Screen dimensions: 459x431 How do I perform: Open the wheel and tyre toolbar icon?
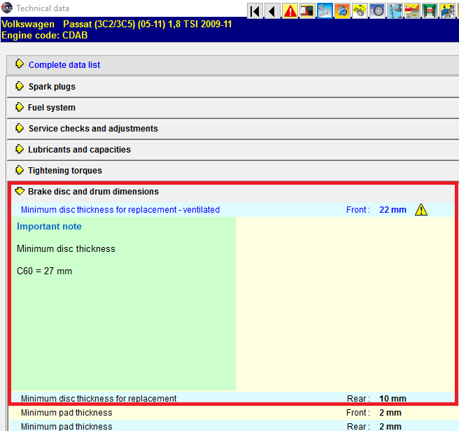(377, 11)
